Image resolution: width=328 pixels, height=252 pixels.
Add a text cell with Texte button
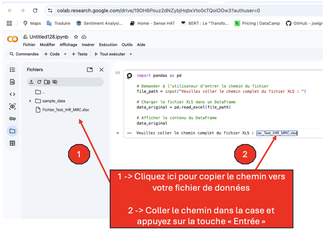tap(79, 54)
